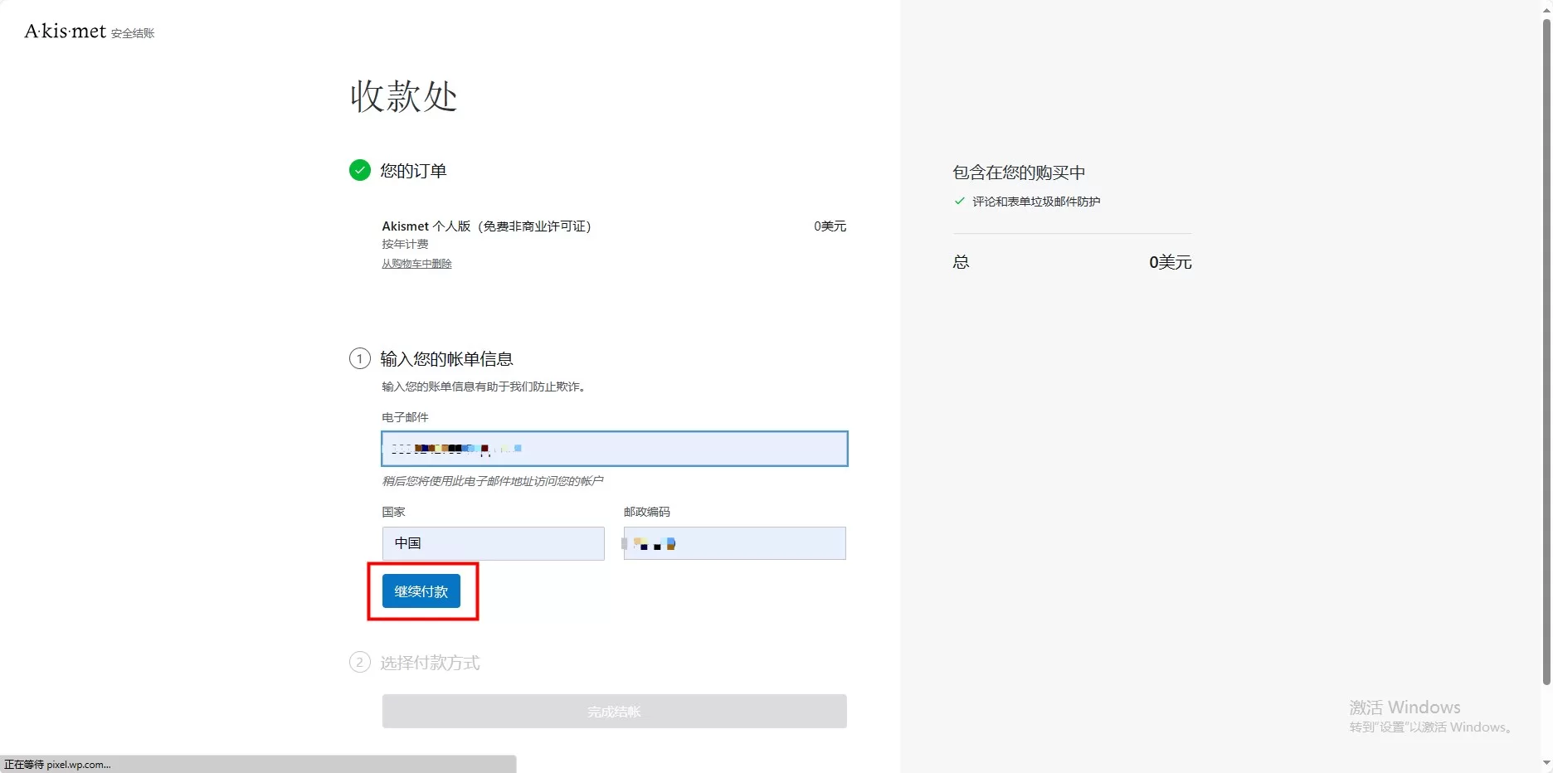Click the step 2 circle icon
The width and height of the screenshot is (1553, 773).
tap(359, 662)
